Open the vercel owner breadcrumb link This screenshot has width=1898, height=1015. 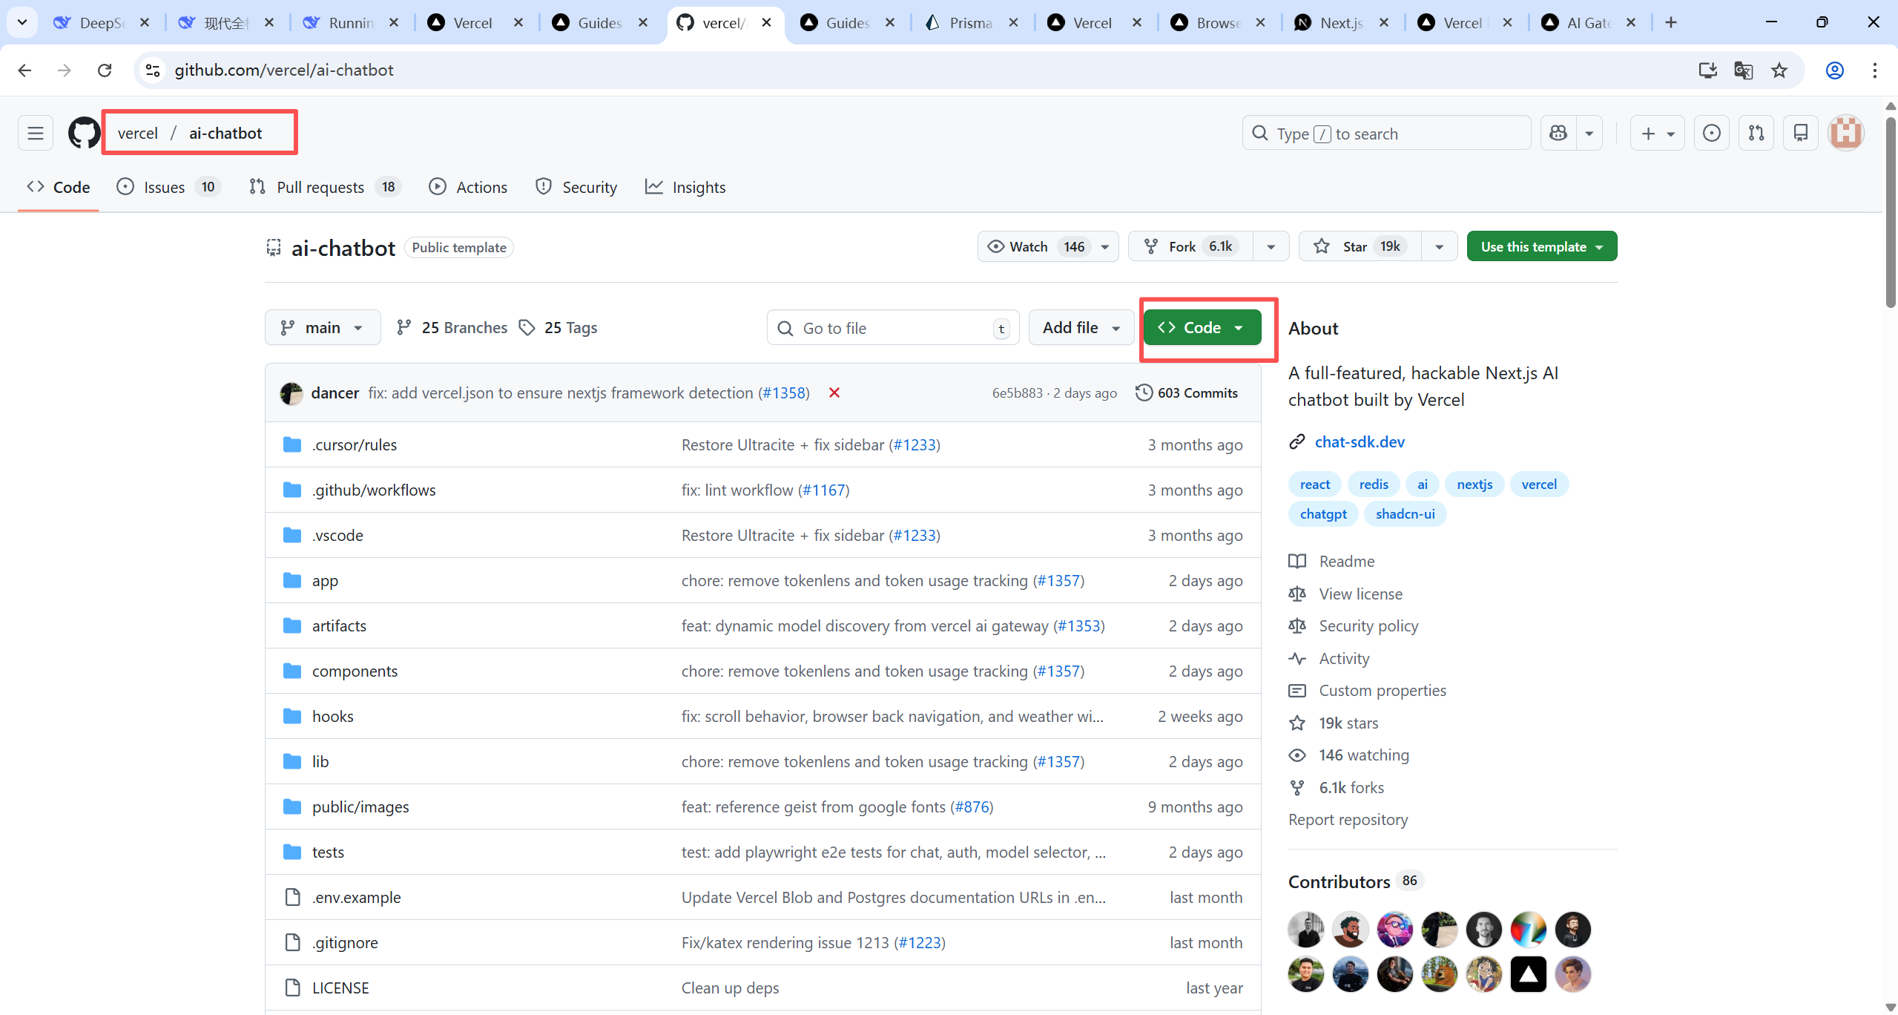[x=138, y=134]
